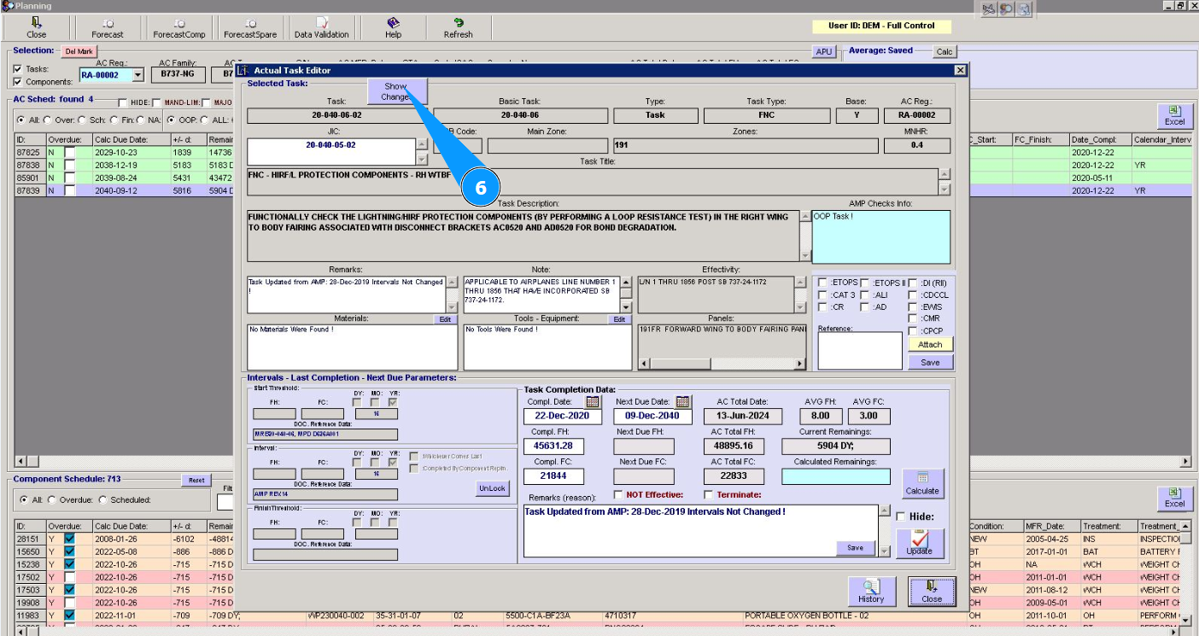Open calendar picker beside Next Due Date
The height and width of the screenshot is (636, 1199).
682,402
